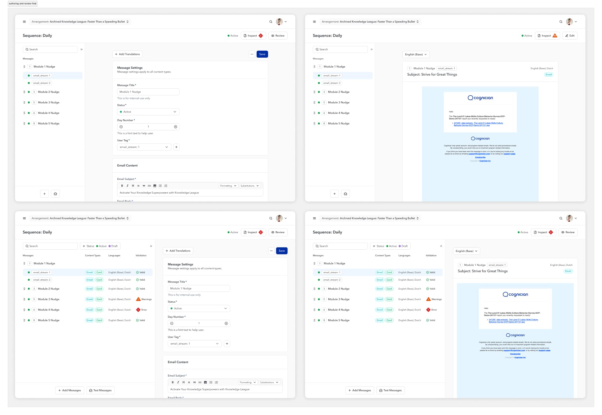
Task: Open English (Base) language dropdown in top-right panel
Action: click(x=416, y=54)
